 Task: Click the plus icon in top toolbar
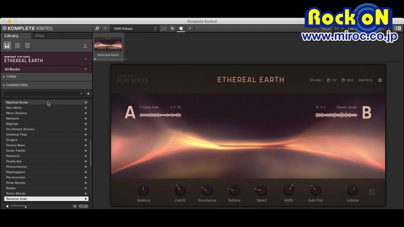pyautogui.click(x=190, y=28)
